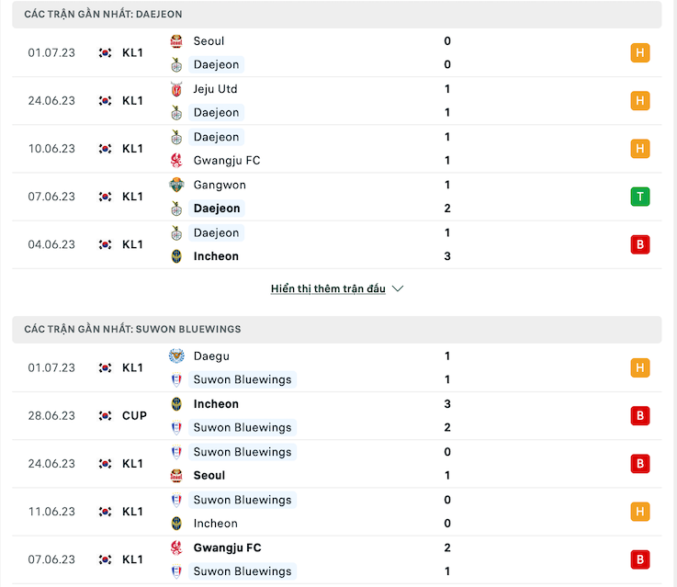Click the 'Các trận gần nhất: Suwon Bluewings' header
677x587 pixels.
[337, 329]
